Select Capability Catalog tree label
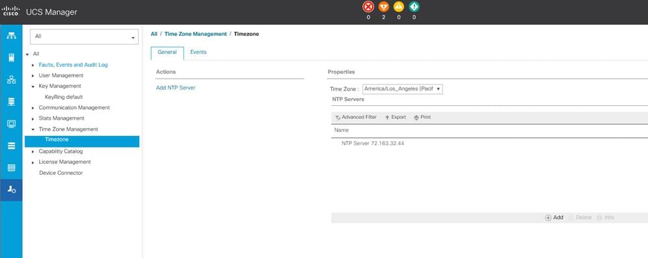This screenshot has height=258, width=648. pyautogui.click(x=61, y=151)
